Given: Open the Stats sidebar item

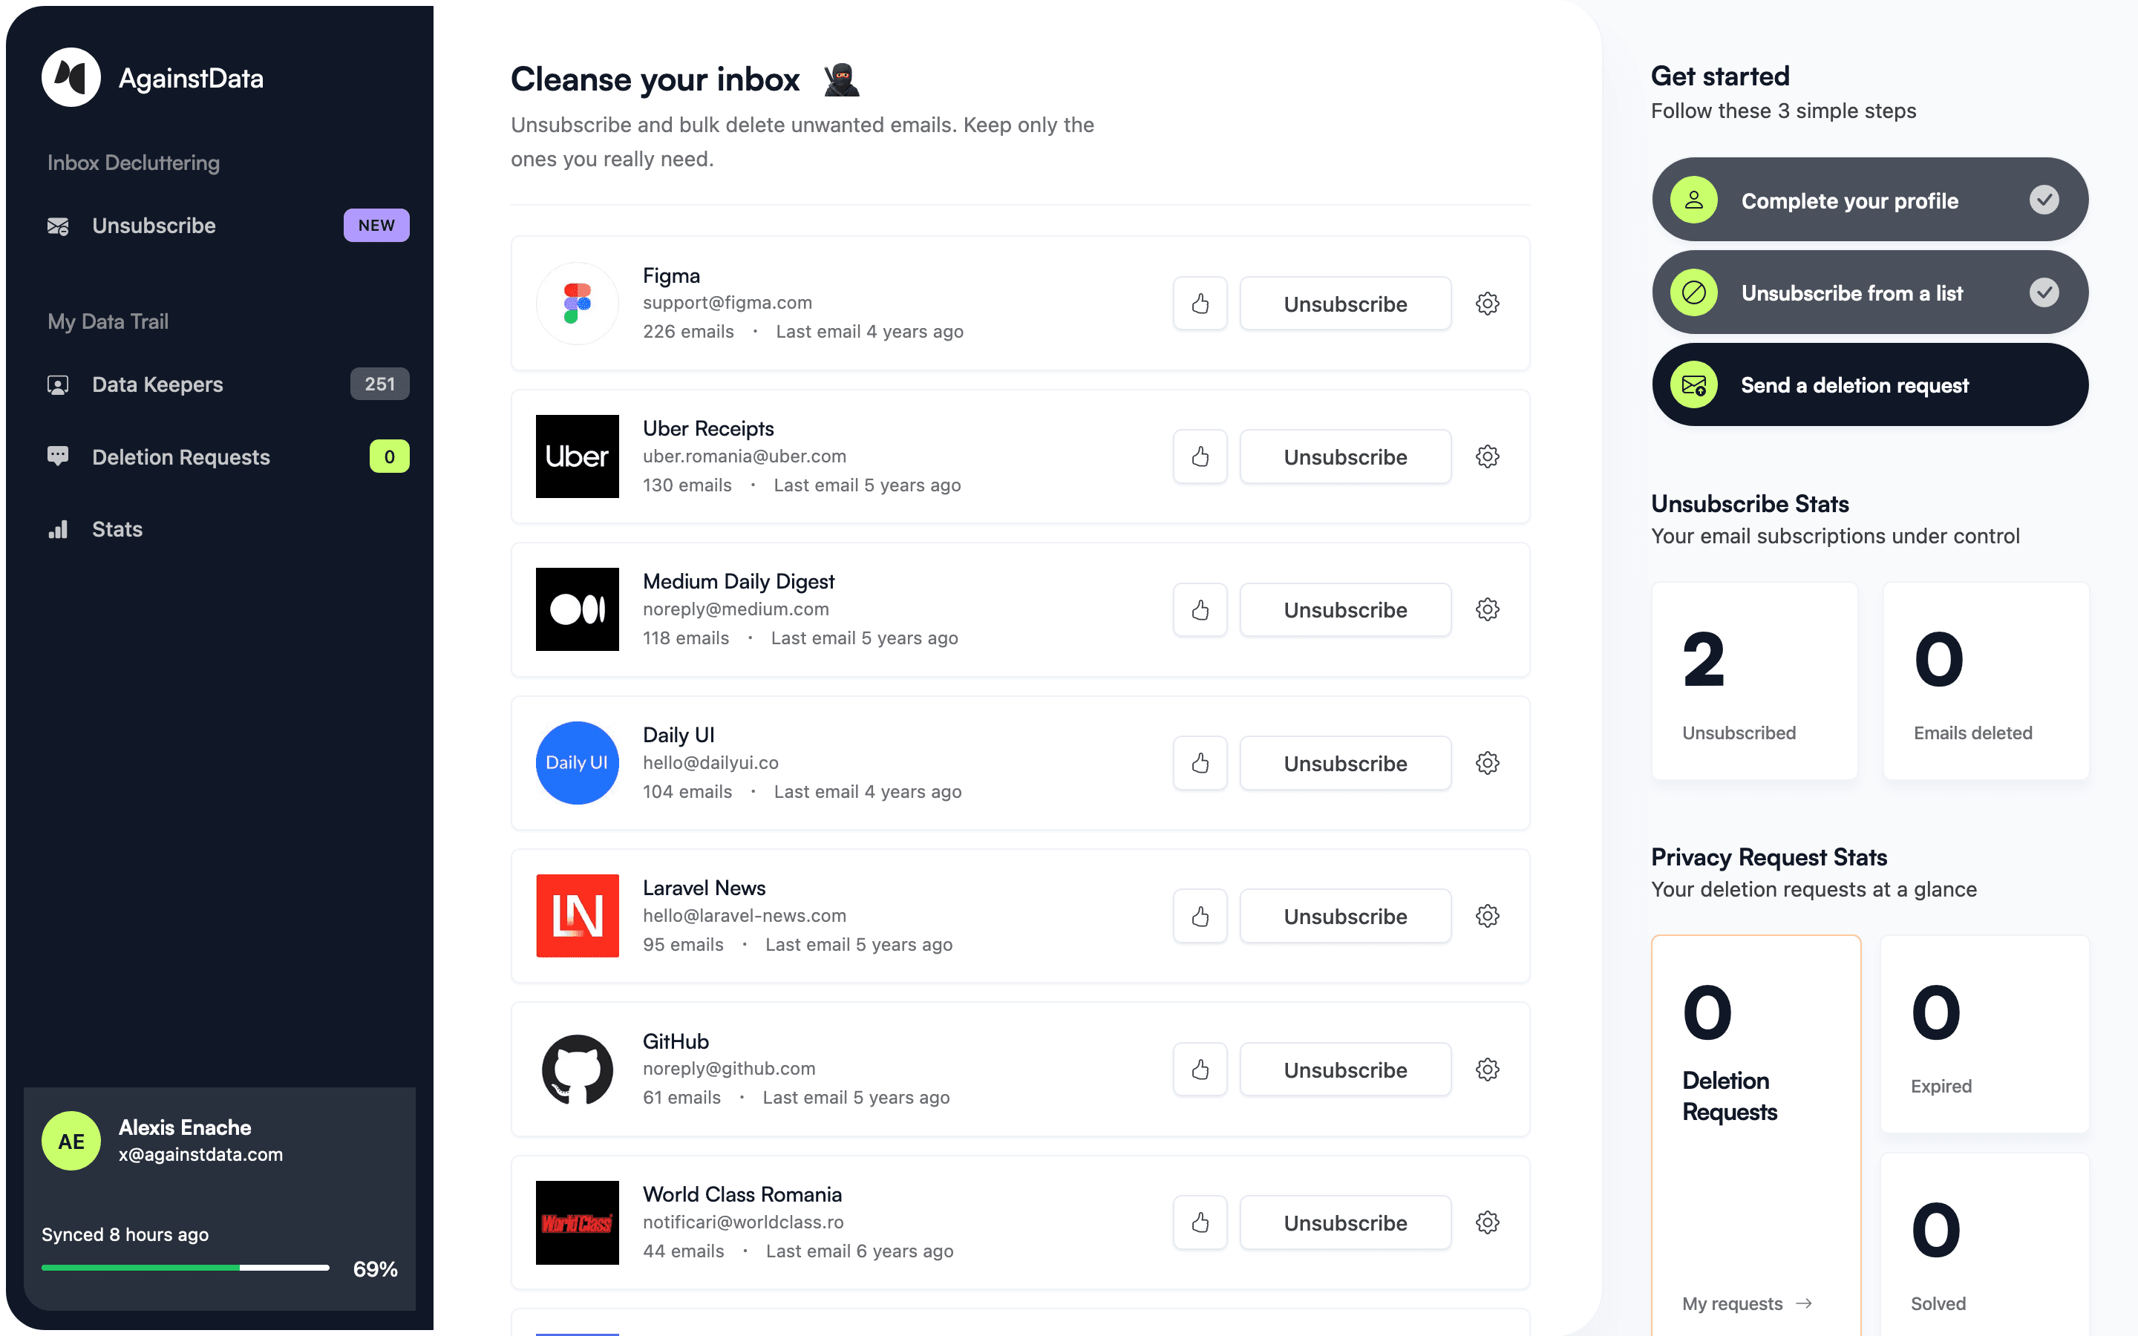Looking at the screenshot, I should [x=117, y=529].
